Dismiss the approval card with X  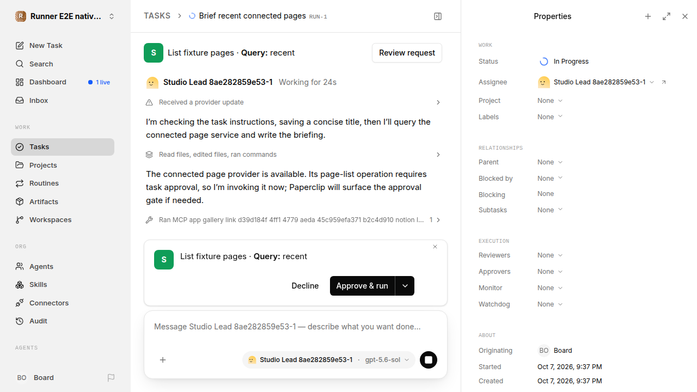[x=435, y=247]
